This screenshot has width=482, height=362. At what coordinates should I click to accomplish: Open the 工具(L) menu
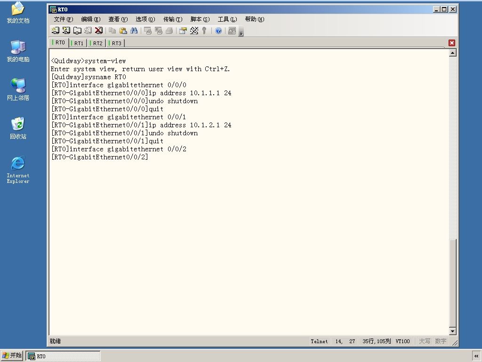[227, 19]
